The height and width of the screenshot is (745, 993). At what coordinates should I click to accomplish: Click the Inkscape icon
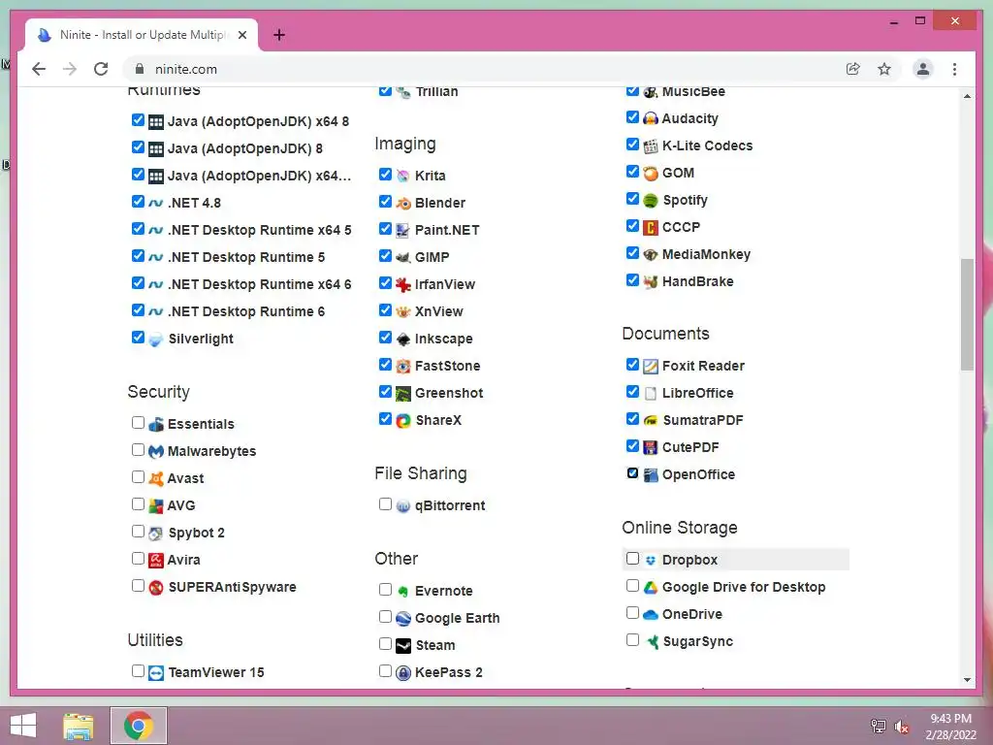point(402,340)
